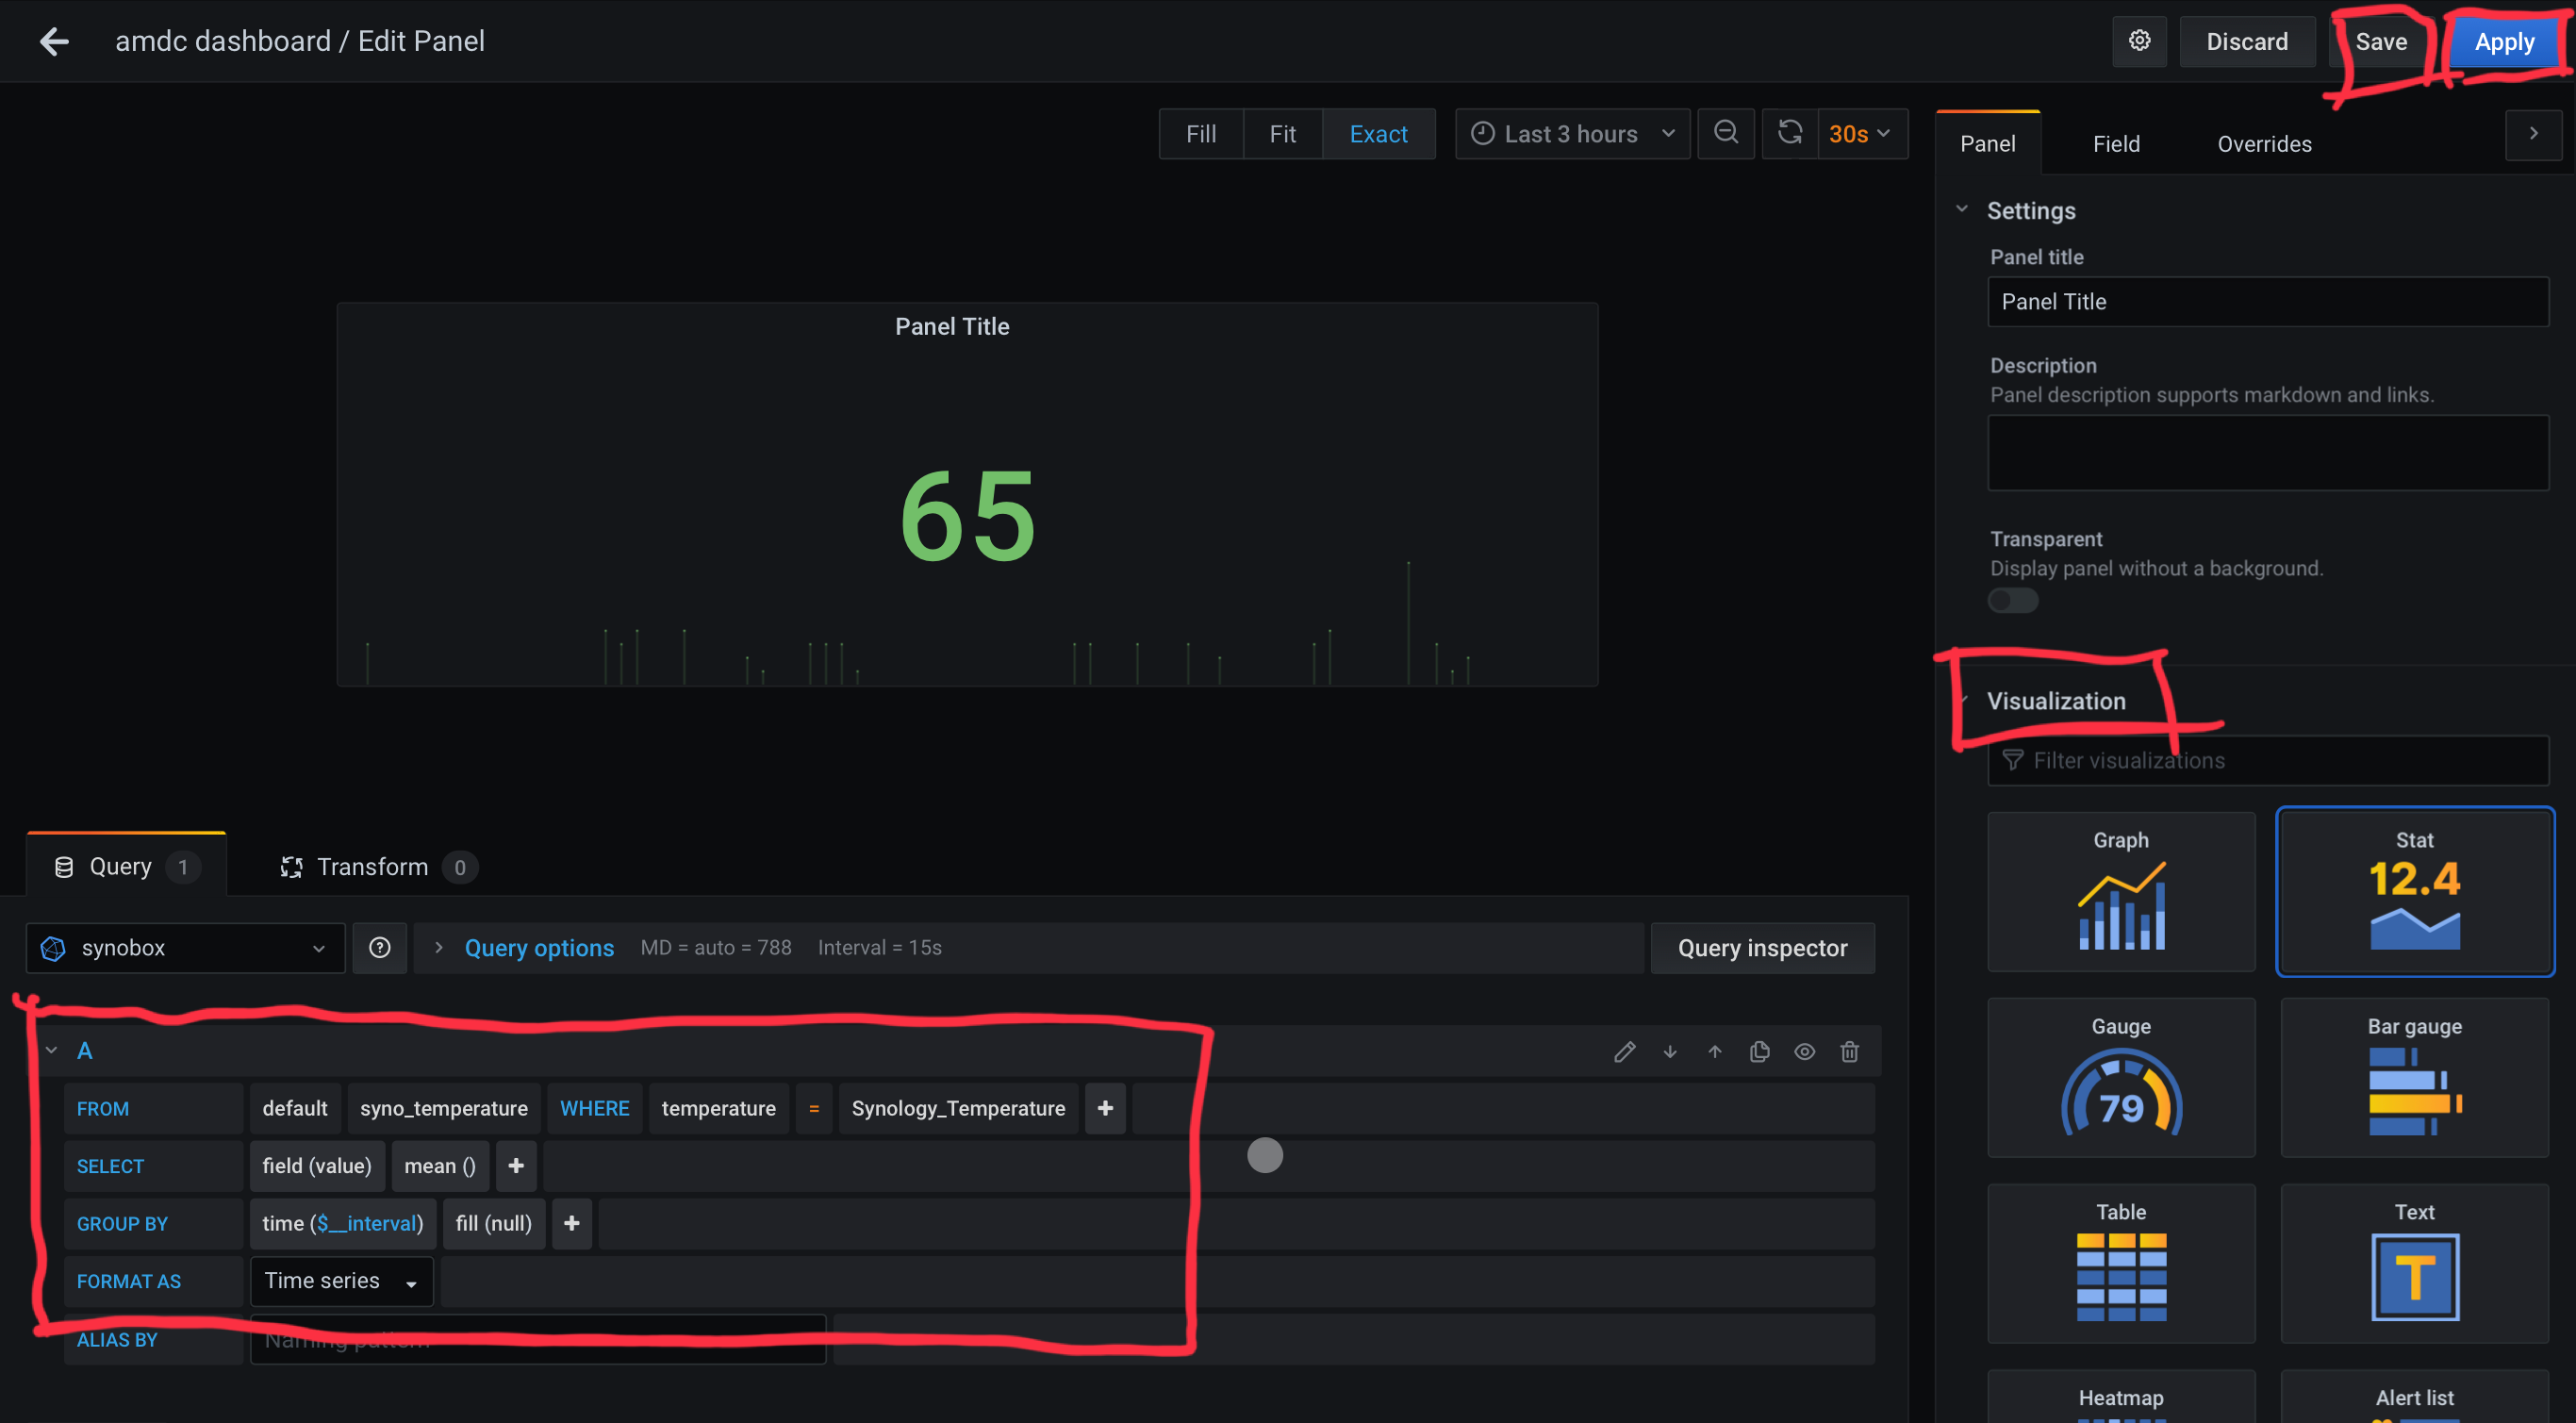Collapse query A row chevron

click(51, 1051)
